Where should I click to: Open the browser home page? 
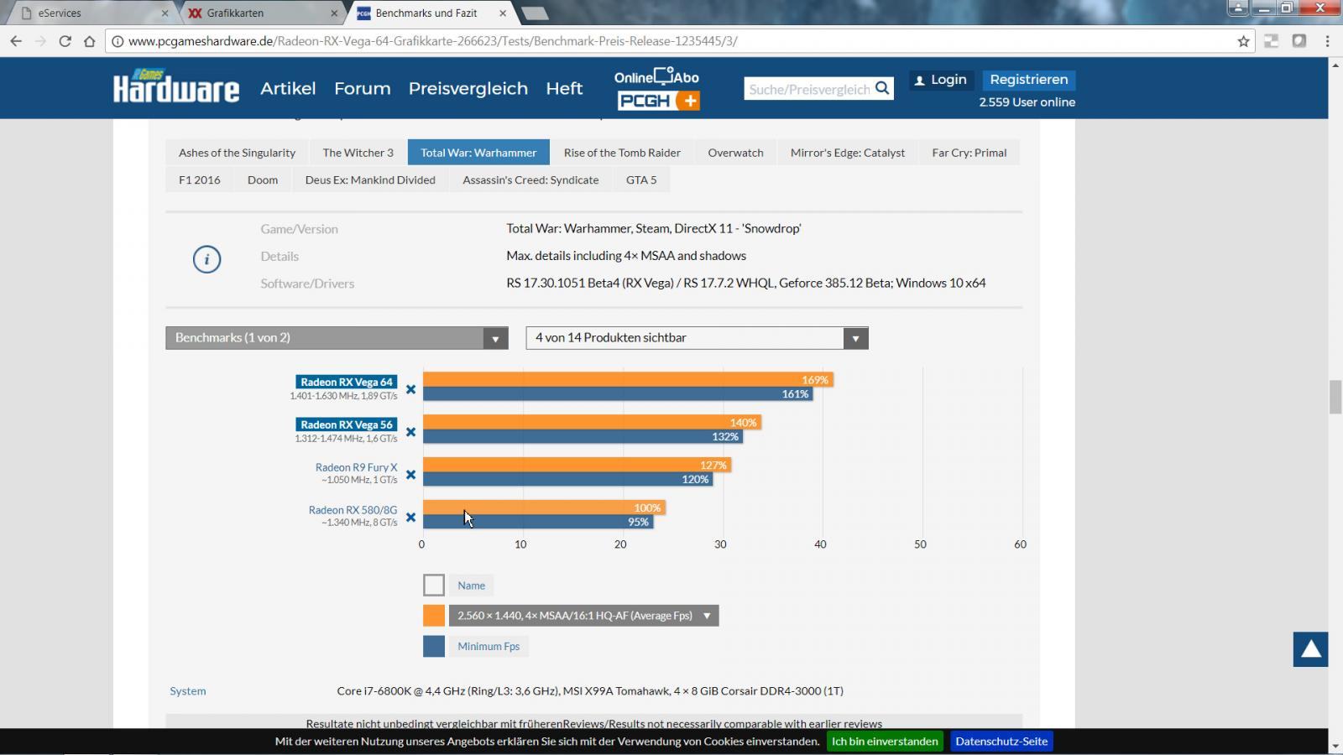point(89,41)
